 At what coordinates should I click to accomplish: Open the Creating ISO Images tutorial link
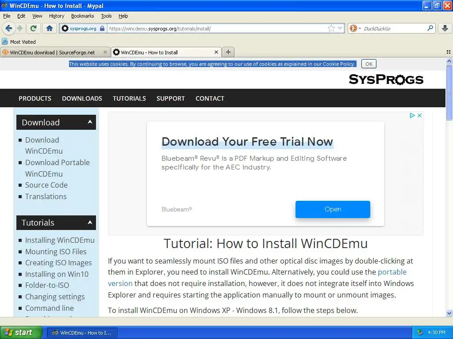pos(58,263)
